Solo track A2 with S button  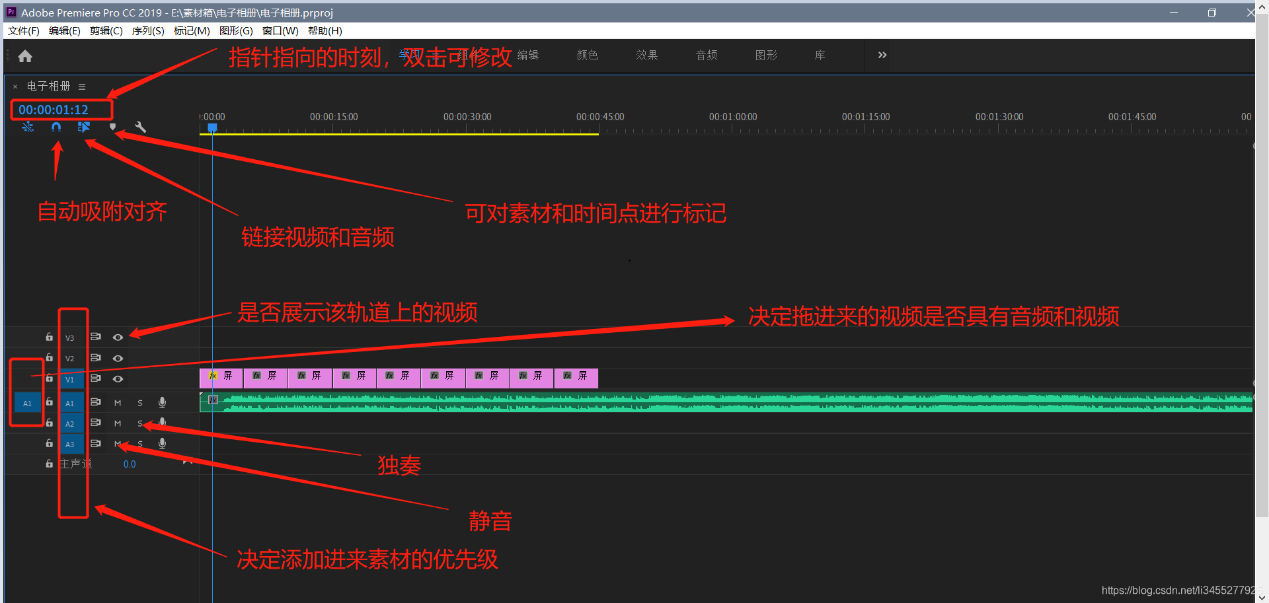(140, 423)
